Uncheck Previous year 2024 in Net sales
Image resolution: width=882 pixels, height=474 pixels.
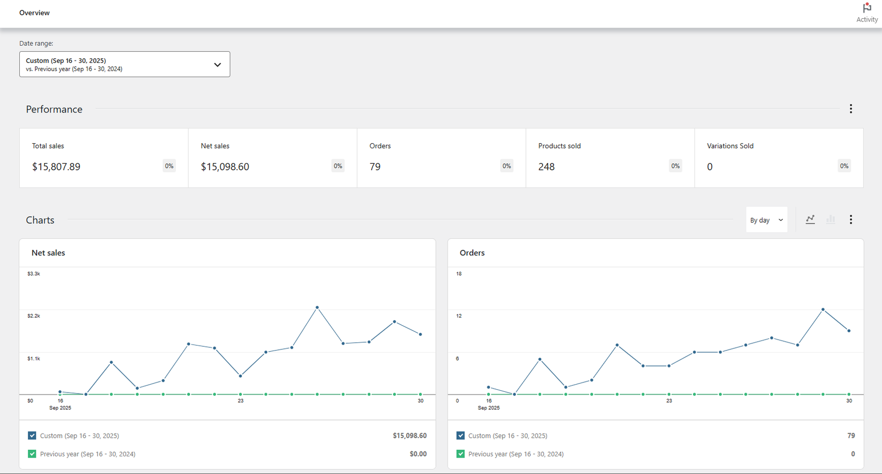[32, 454]
